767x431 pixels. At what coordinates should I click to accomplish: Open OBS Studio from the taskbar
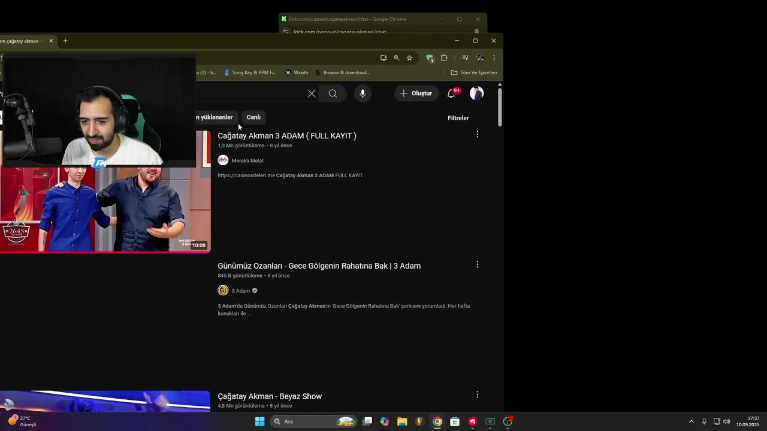point(508,421)
